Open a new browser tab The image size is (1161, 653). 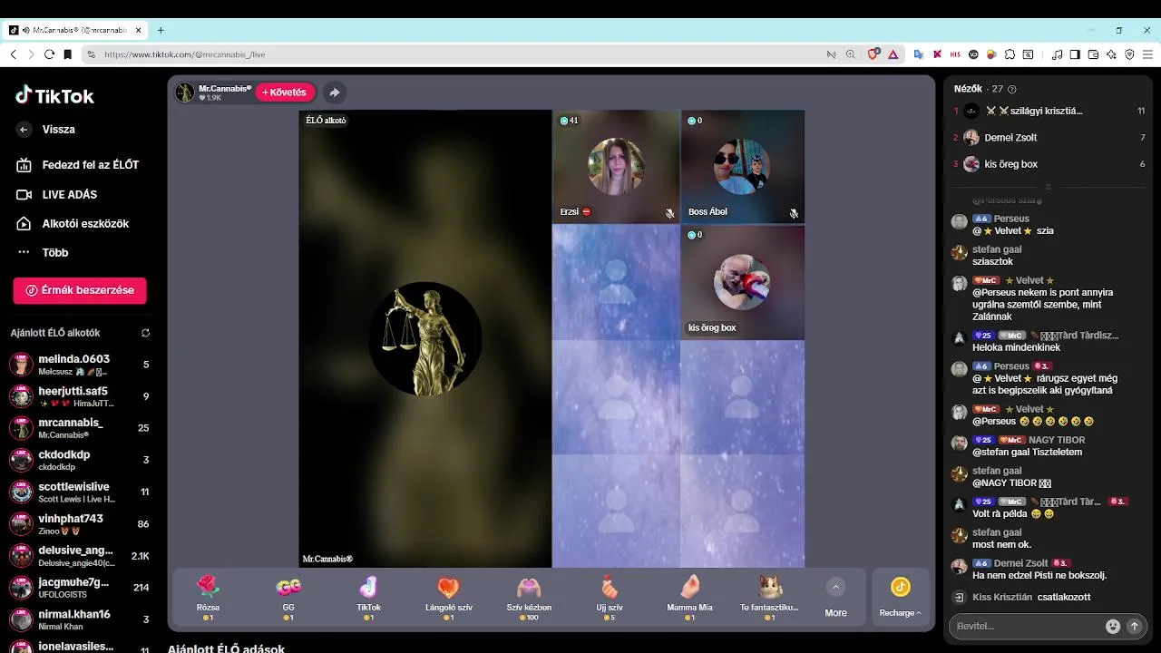pyautogui.click(x=161, y=30)
